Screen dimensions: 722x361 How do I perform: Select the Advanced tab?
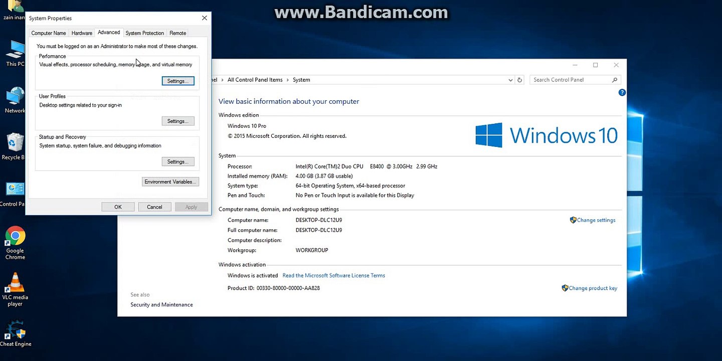click(109, 33)
